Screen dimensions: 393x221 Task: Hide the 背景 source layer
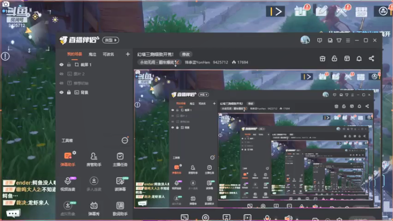click(61, 92)
